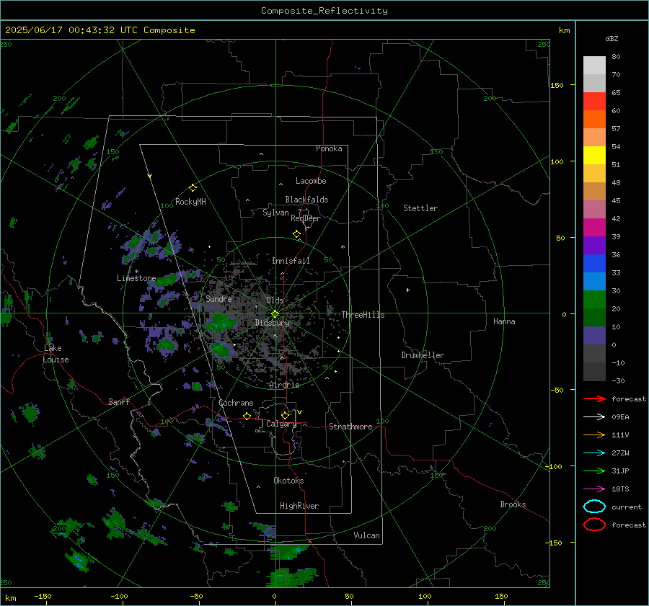
Task: Click the 09EA legend text
Action: [x=620, y=417]
